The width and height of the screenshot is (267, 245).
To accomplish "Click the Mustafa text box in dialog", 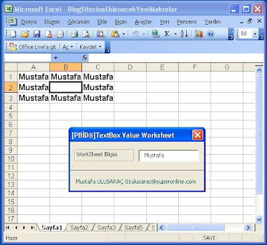I will tap(168, 156).
